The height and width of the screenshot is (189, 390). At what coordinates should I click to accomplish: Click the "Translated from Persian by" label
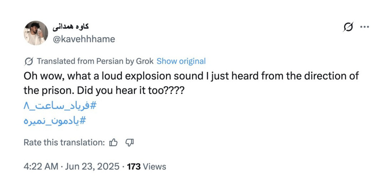[85, 61]
